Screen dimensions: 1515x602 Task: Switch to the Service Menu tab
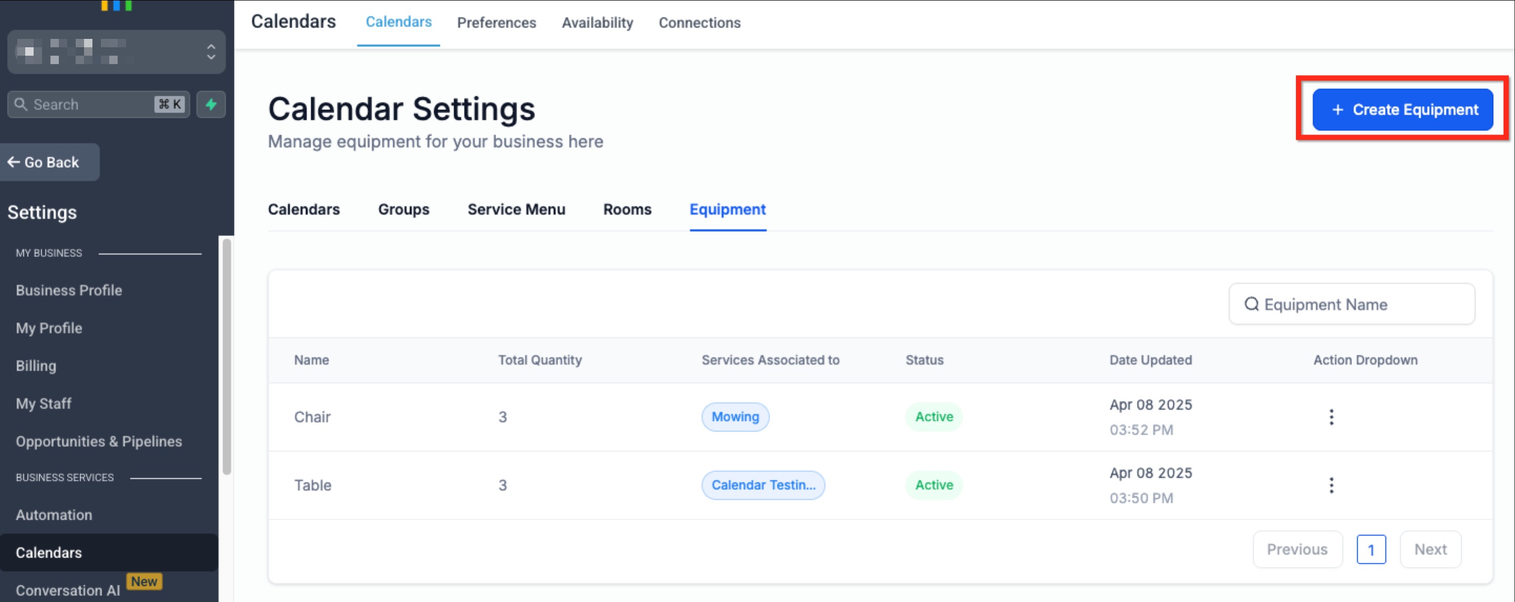[516, 209]
